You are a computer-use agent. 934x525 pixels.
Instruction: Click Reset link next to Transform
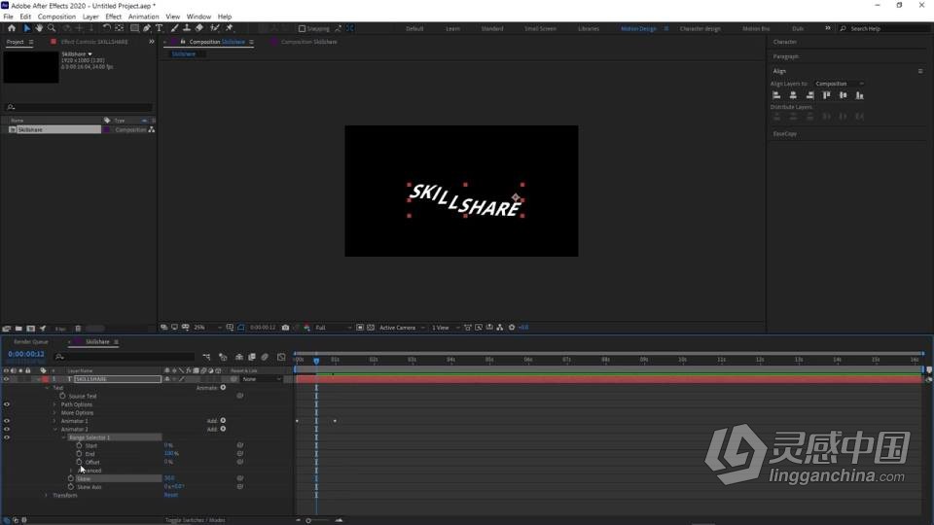click(171, 495)
